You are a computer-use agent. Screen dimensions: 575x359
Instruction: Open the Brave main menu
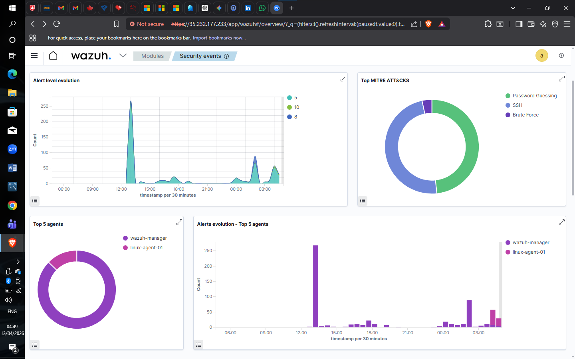567,24
